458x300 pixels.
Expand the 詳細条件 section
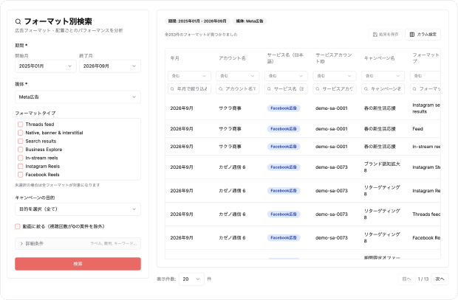78,243
